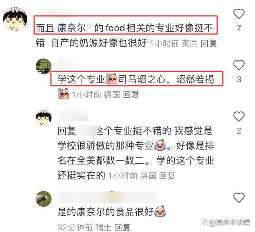Open the sheep photo avatar profile
This screenshot has width=255, height=232.
[x=44, y=199]
